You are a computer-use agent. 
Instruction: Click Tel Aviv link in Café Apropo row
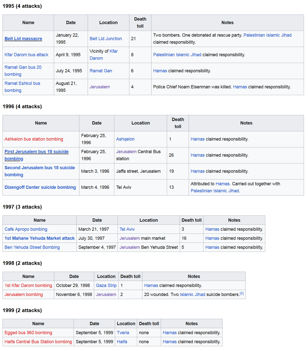pyautogui.click(x=127, y=229)
